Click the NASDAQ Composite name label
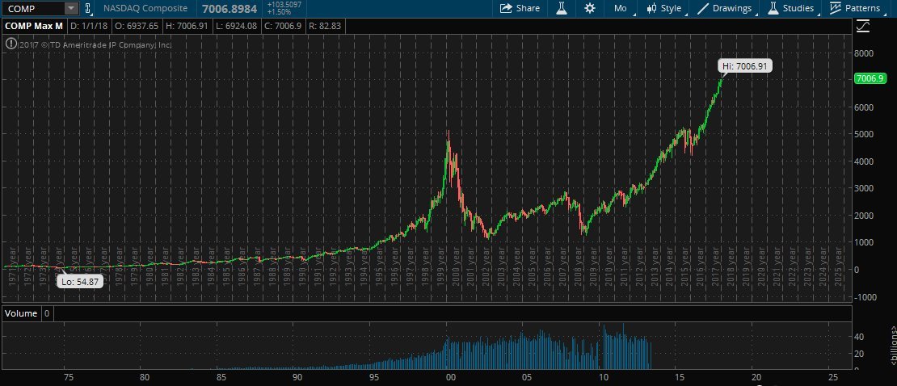The height and width of the screenshot is (386, 897). click(145, 9)
